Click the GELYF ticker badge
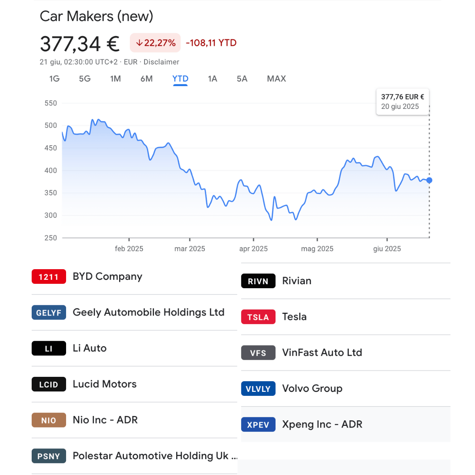 (49, 313)
